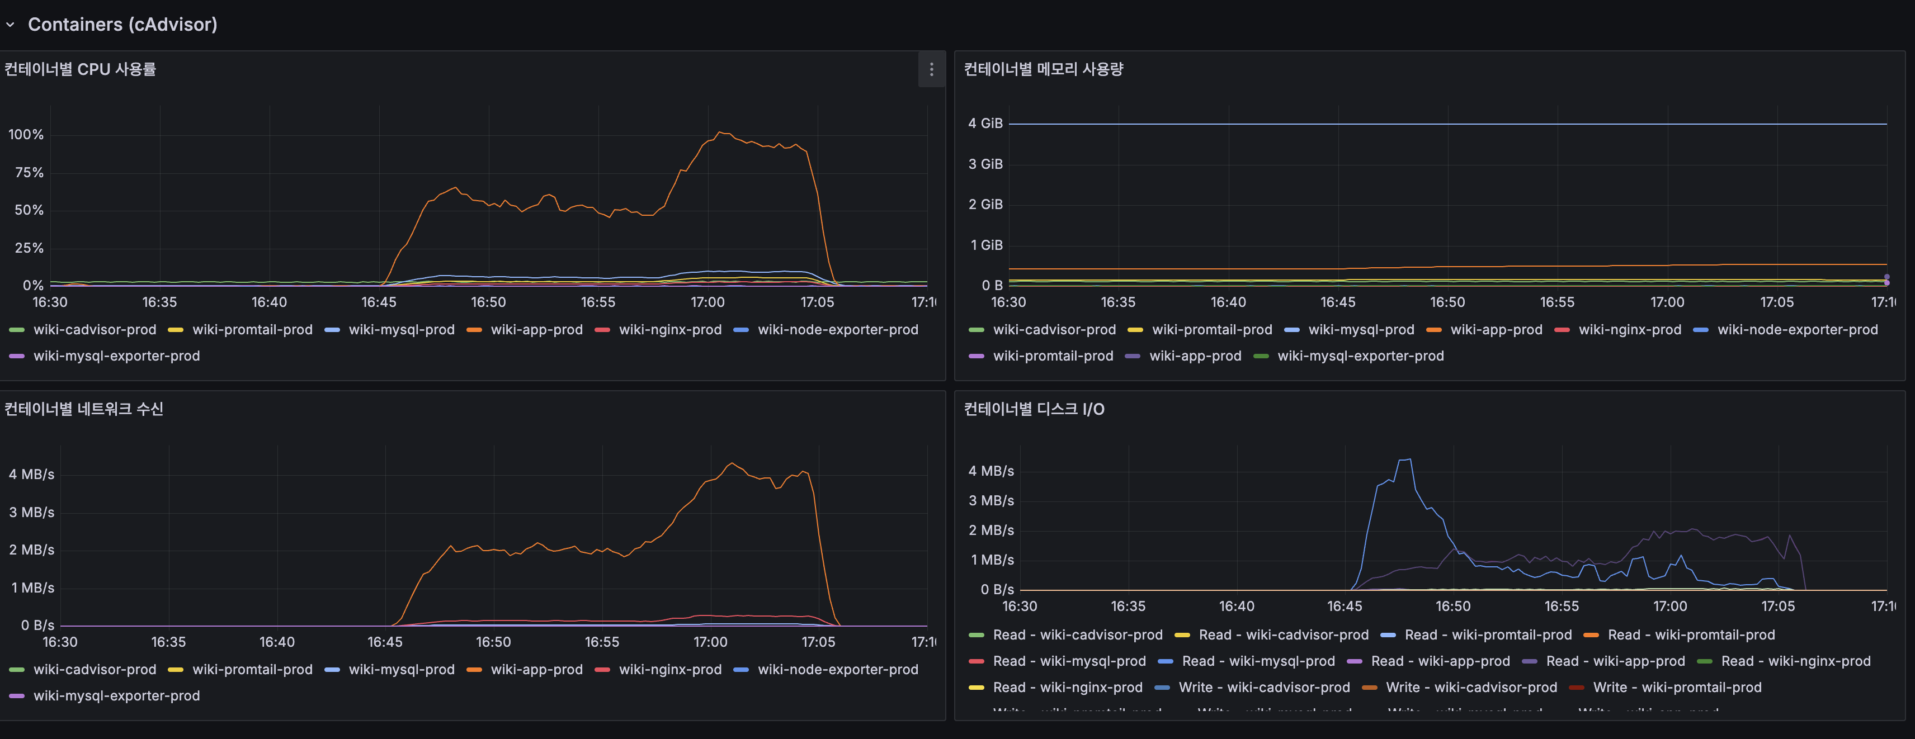The width and height of the screenshot is (1915, 739).
Task: Click the yellow marker beside wiki-promtail-prod legend
Action: [178, 329]
